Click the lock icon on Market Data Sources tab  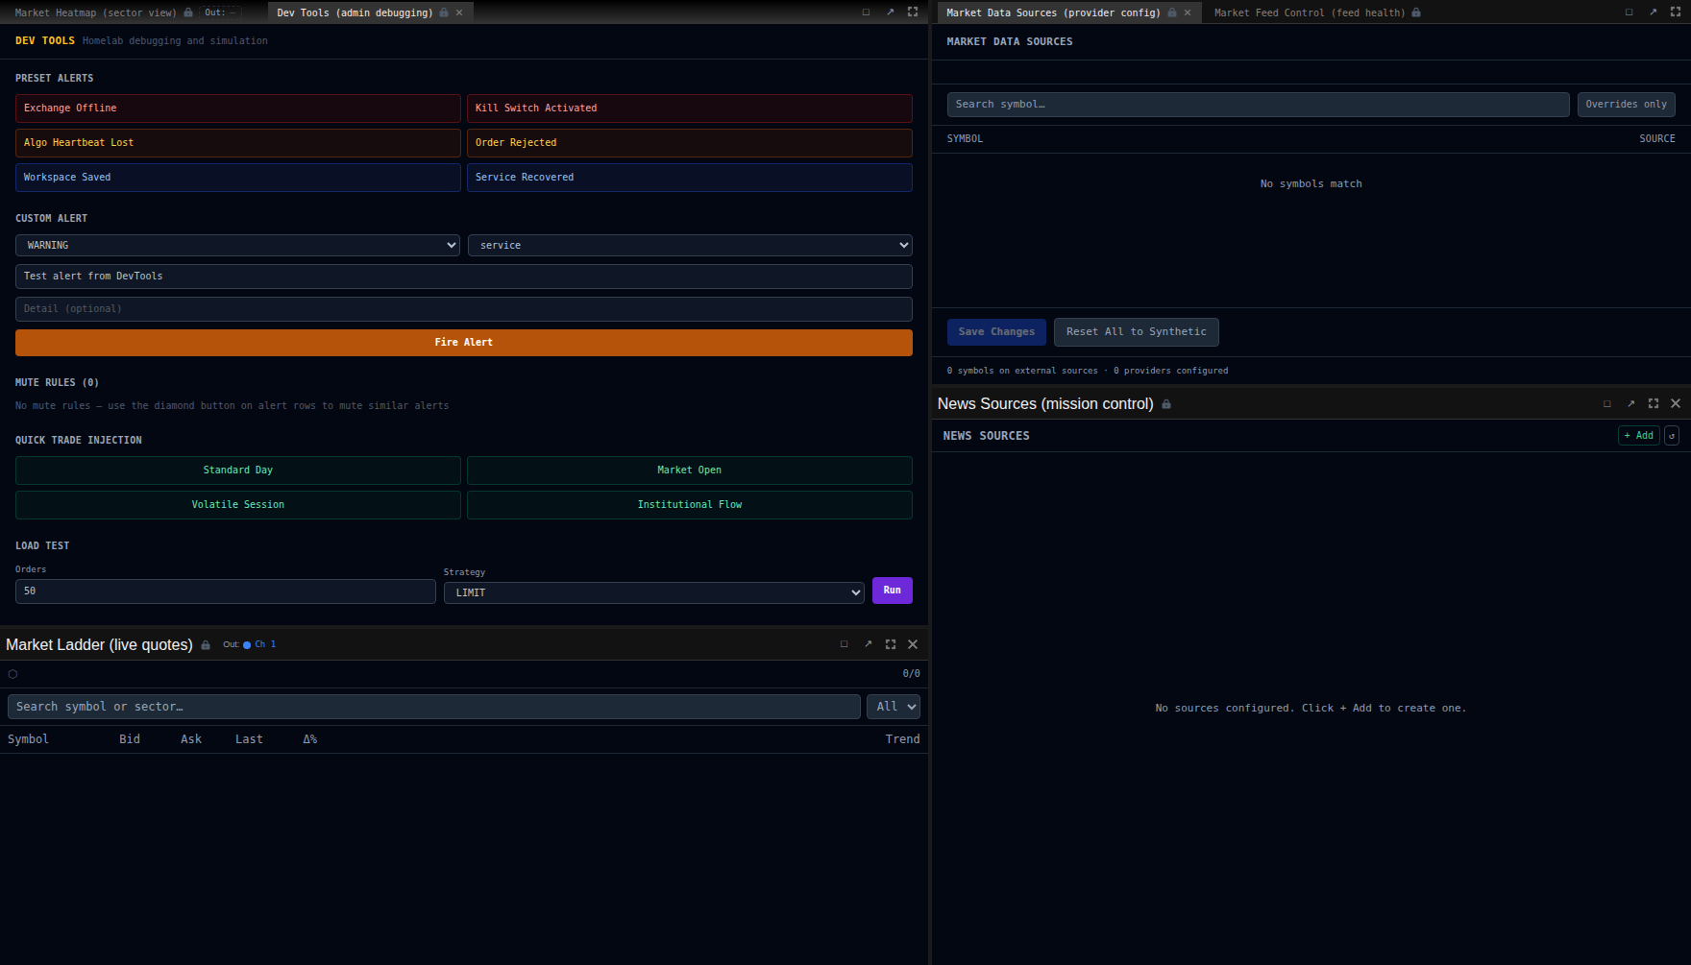point(1172,12)
